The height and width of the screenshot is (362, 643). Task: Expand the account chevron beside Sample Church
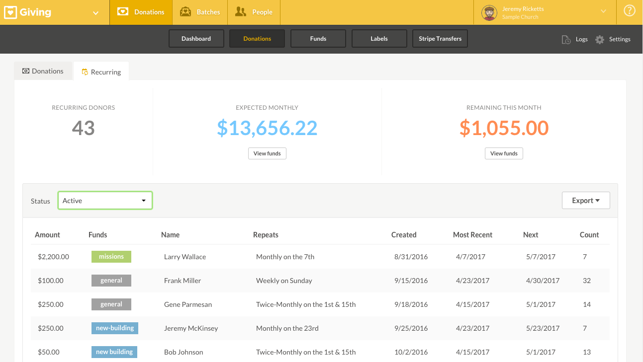(603, 10)
